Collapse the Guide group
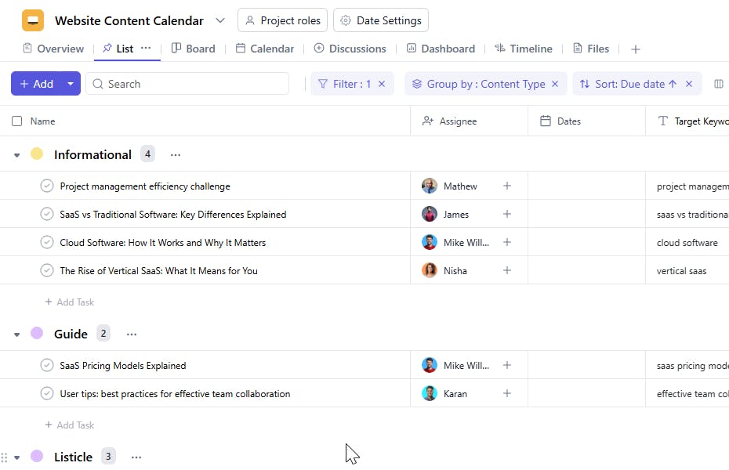Viewport: 729px width, 470px height. (16, 334)
